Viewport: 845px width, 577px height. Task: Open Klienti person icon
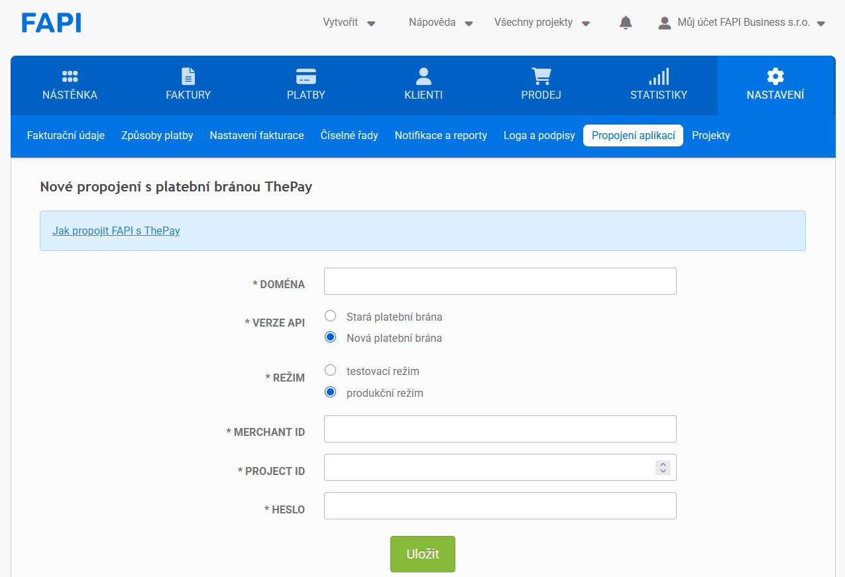click(423, 76)
